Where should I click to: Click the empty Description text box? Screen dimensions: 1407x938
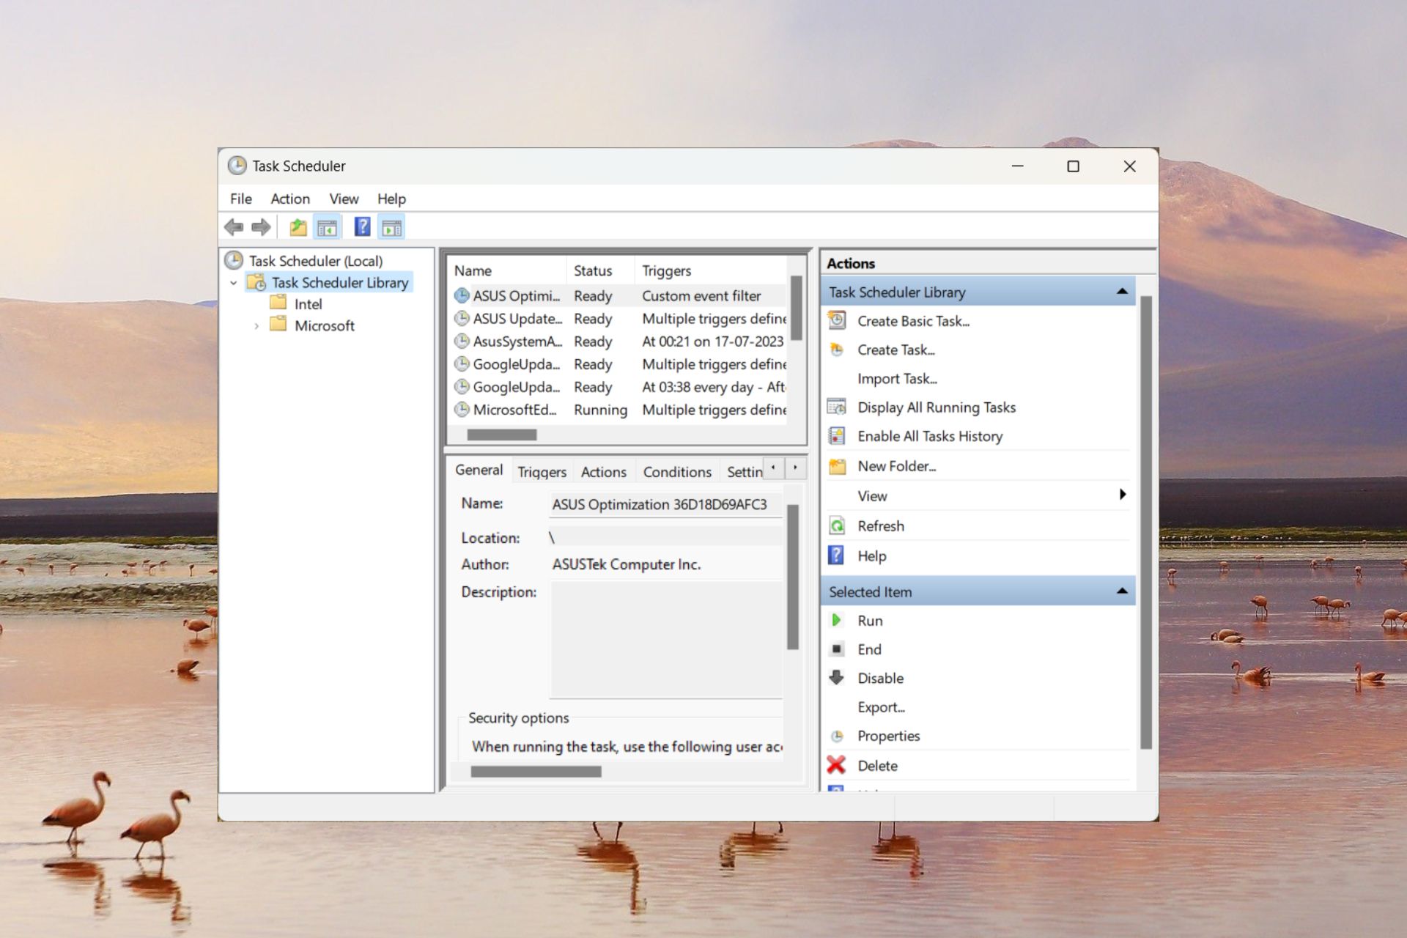666,640
